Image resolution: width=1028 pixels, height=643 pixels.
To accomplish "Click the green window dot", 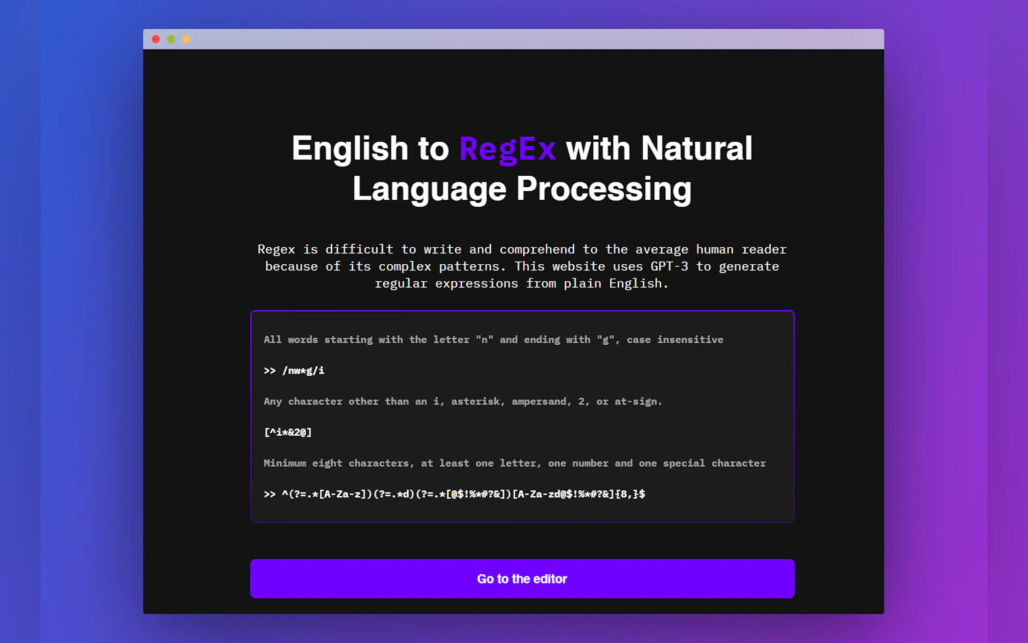I will [171, 39].
